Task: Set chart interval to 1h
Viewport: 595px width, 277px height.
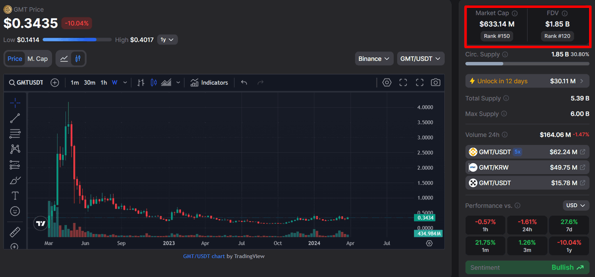Action: click(x=104, y=83)
